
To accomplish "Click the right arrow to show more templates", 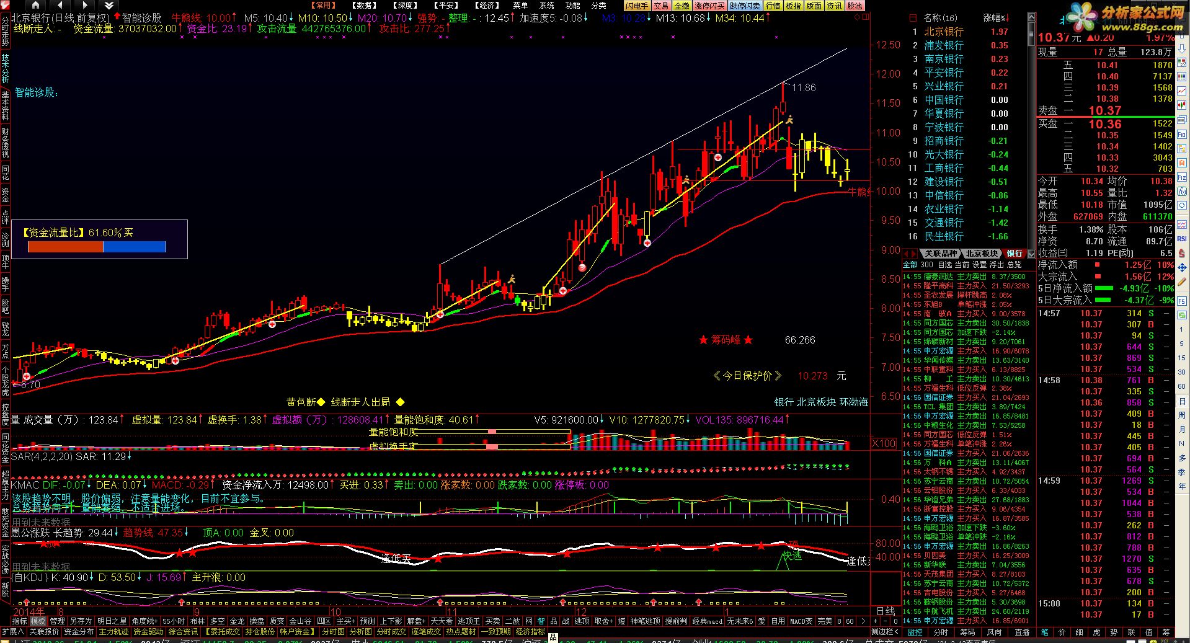I will (x=863, y=621).
